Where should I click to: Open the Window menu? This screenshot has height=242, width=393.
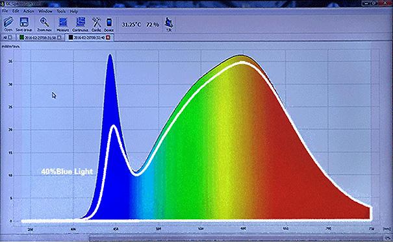[x=45, y=11]
